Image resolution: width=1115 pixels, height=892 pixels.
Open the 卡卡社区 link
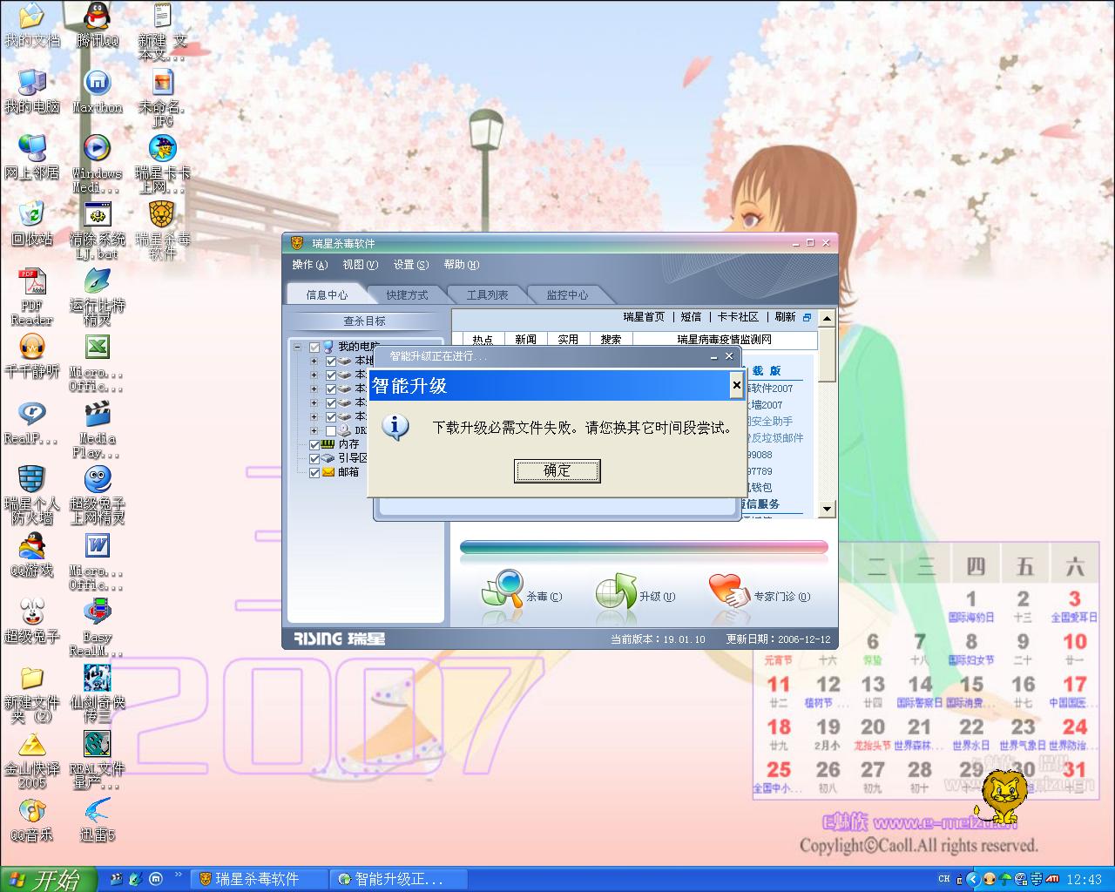(x=738, y=317)
